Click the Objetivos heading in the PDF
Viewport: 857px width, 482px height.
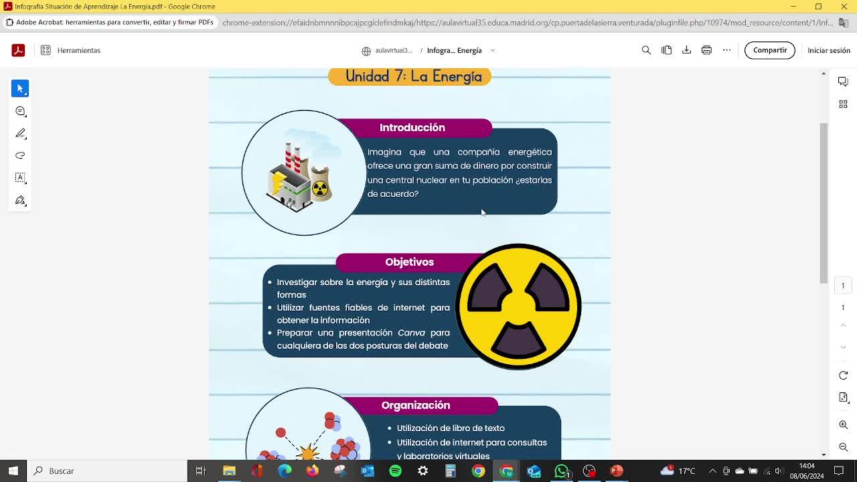tap(410, 262)
